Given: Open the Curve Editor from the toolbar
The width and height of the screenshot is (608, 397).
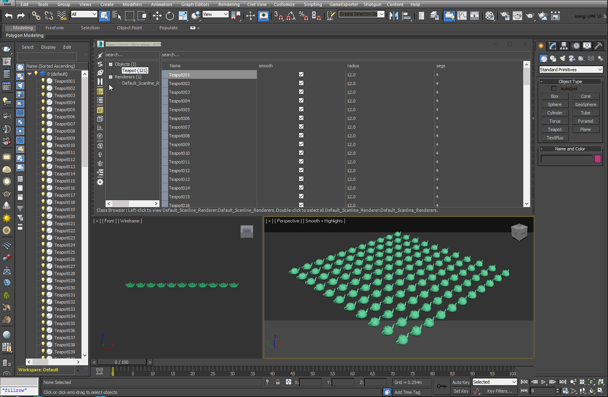Looking at the screenshot, I should pyautogui.click(x=462, y=16).
